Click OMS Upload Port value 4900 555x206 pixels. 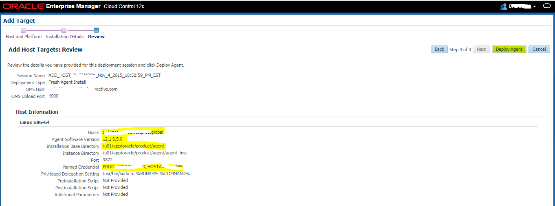[53, 96]
